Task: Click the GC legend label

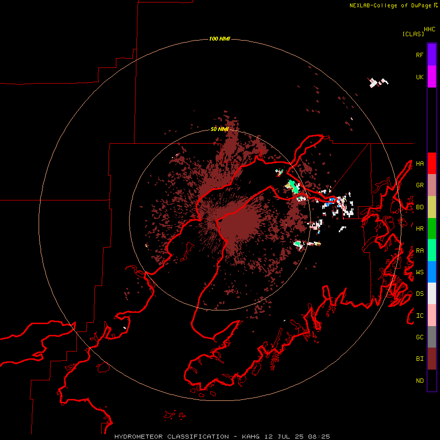Action: [x=419, y=337]
